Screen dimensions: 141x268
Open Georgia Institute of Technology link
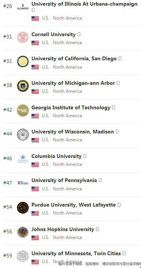pyautogui.click(x=71, y=107)
